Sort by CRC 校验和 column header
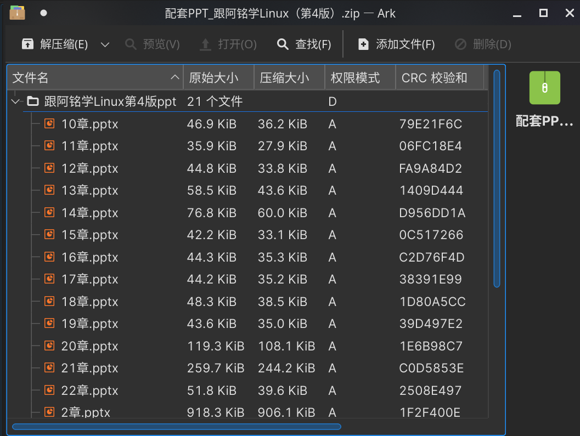Image resolution: width=580 pixels, height=436 pixels. tap(440, 78)
